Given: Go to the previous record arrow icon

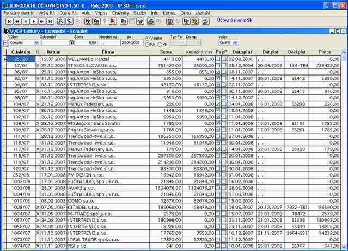Looking at the screenshot, I should tap(26, 22).
